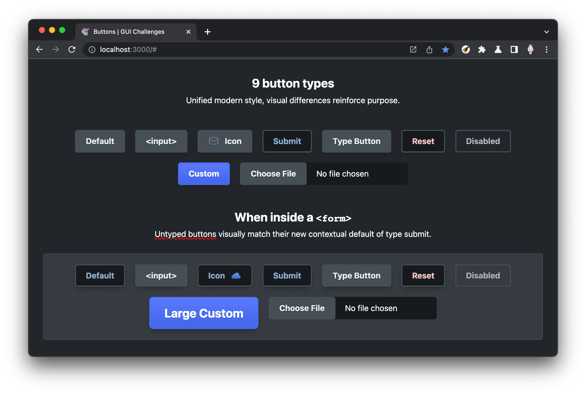Screen dimensions: 586x394
Task: Click the Large Custom blue button in form
Action: (204, 314)
